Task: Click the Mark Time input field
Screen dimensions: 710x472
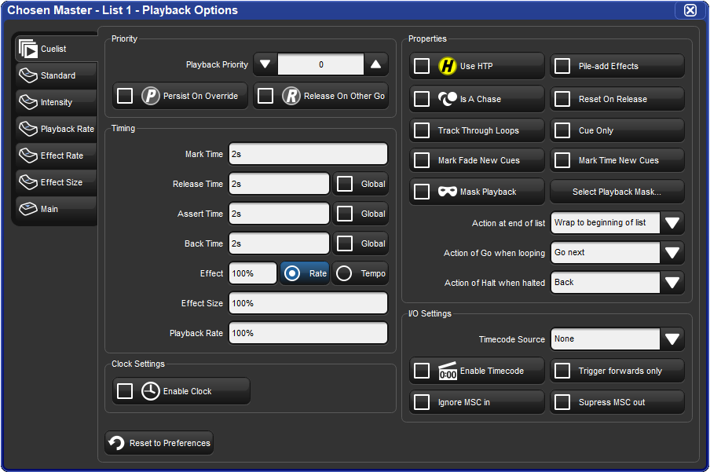Action: pyautogui.click(x=309, y=154)
